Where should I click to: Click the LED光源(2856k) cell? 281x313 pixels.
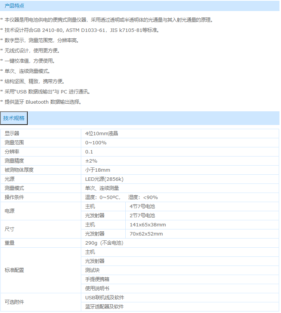click(104, 179)
